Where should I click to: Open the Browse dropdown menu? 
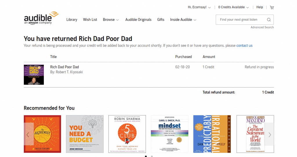coord(111,20)
